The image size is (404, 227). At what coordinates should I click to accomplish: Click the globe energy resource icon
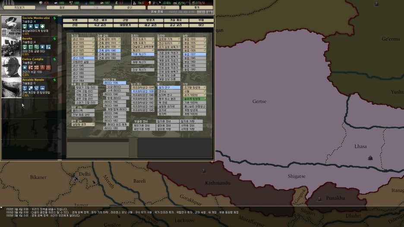tap(41, 3)
